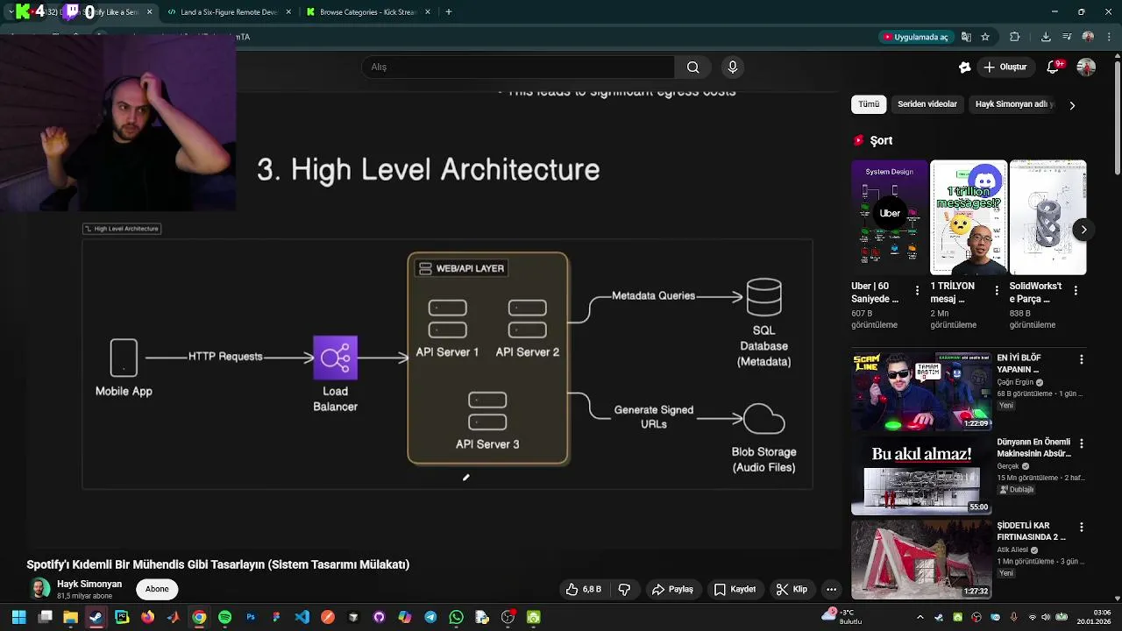
Task: Close the Browse Categories tab
Action: click(428, 12)
